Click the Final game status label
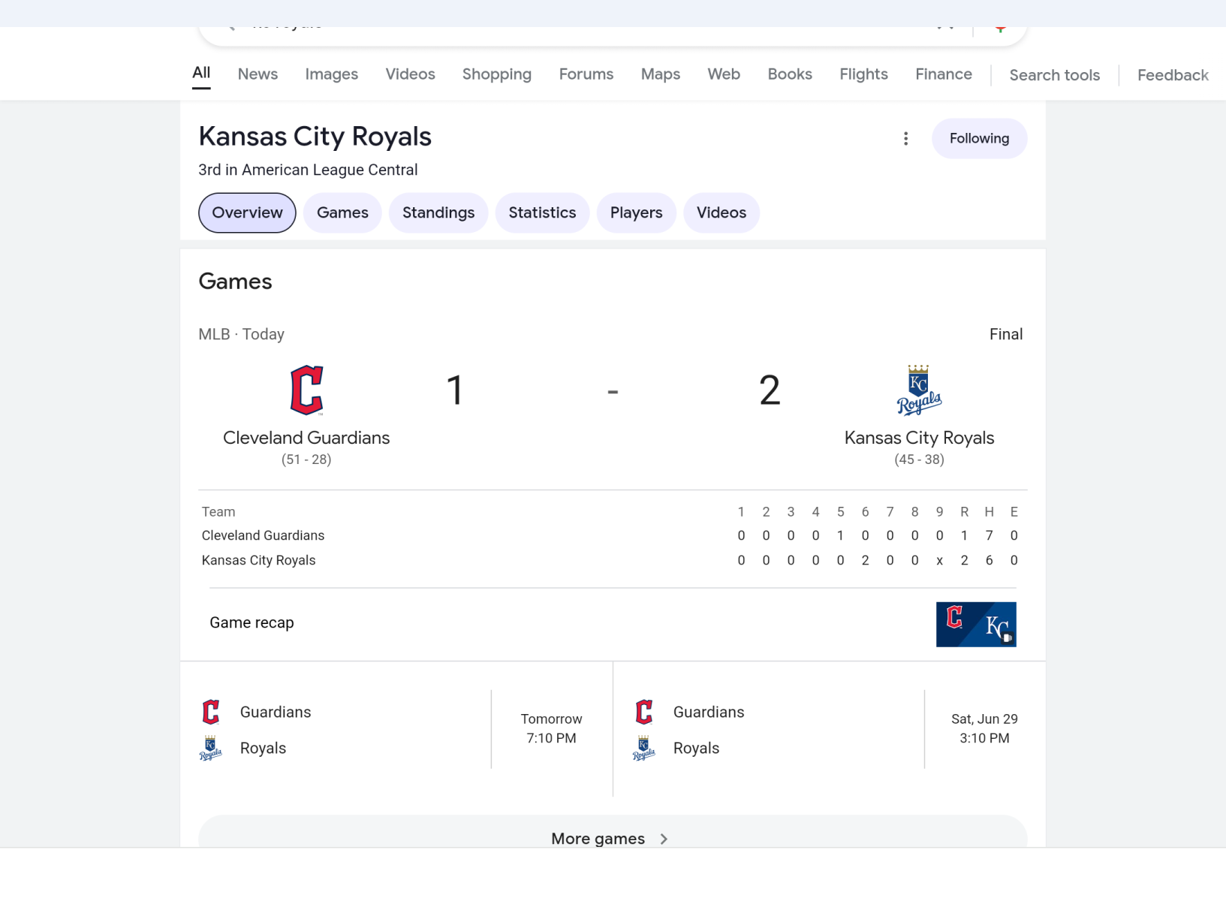The image size is (1226, 901). tap(1006, 334)
